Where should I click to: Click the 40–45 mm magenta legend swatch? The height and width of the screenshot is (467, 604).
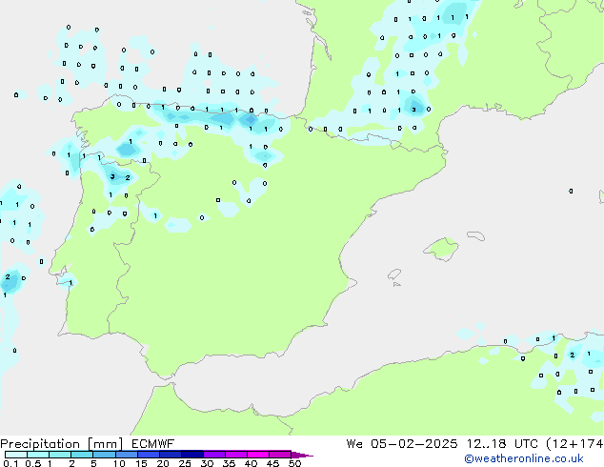(258, 455)
